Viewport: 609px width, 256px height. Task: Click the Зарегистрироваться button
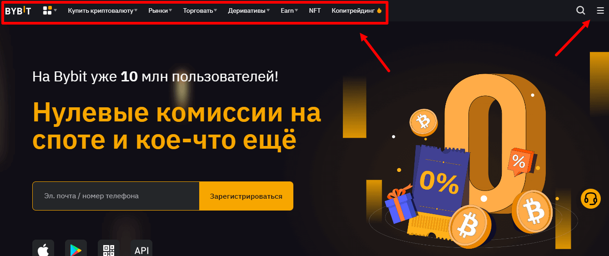246,196
